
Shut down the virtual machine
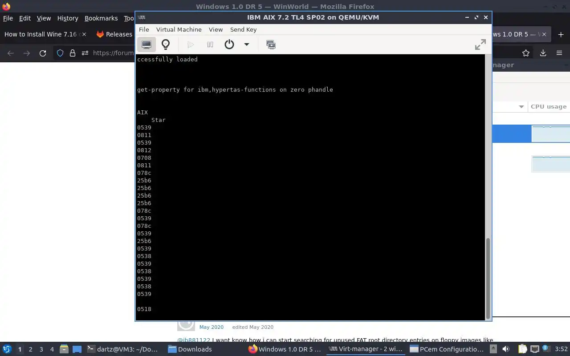[229, 44]
